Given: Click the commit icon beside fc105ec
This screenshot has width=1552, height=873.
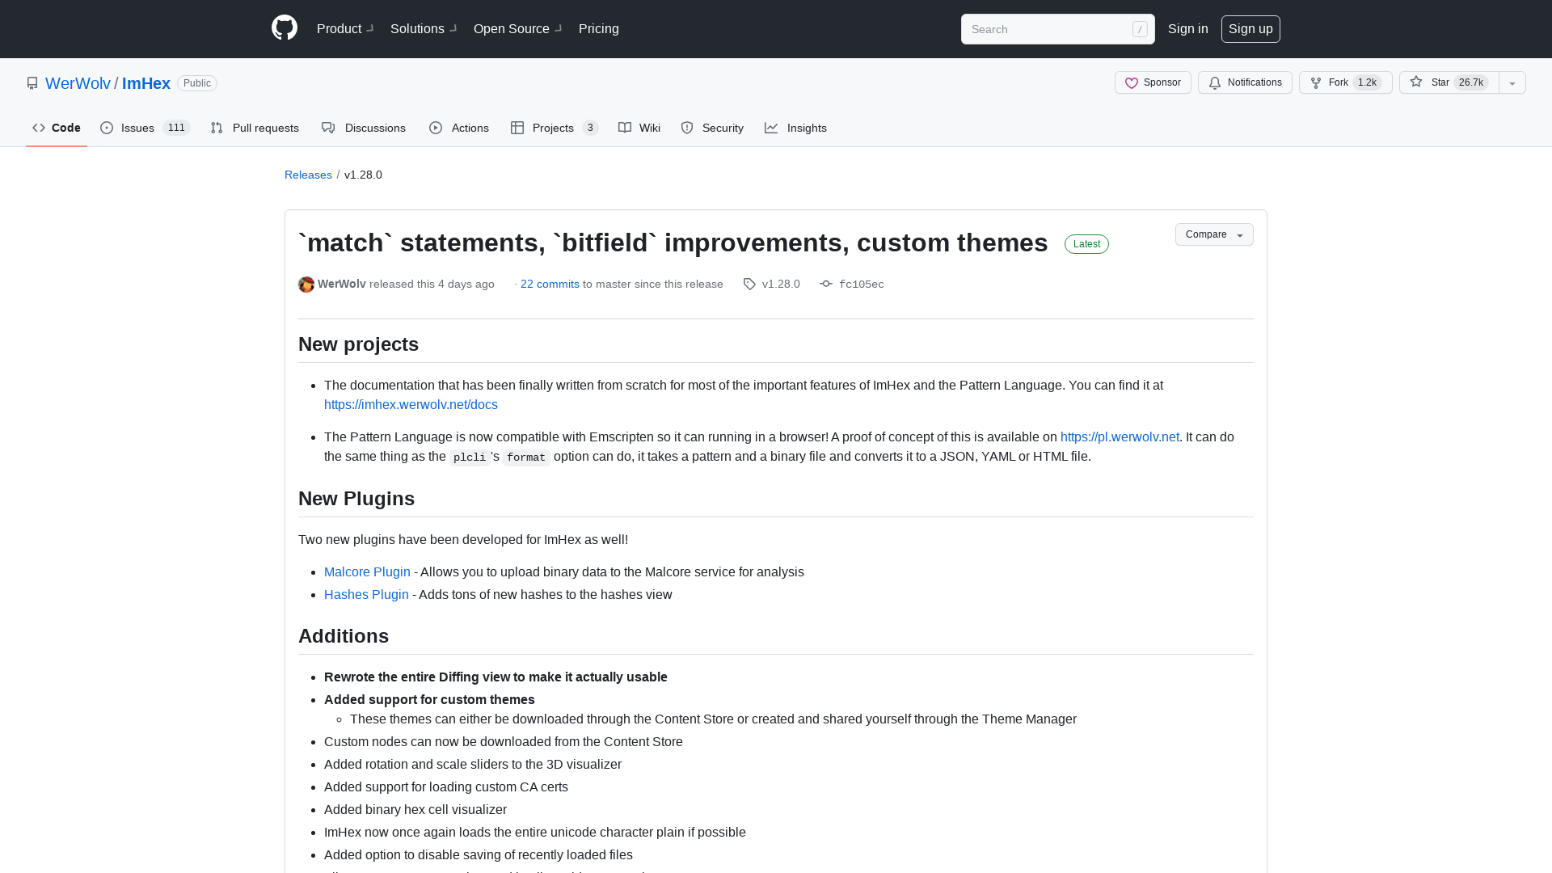Looking at the screenshot, I should 826,284.
